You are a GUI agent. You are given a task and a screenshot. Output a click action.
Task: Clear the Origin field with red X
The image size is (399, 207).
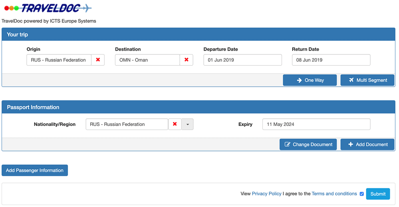pyautogui.click(x=98, y=60)
